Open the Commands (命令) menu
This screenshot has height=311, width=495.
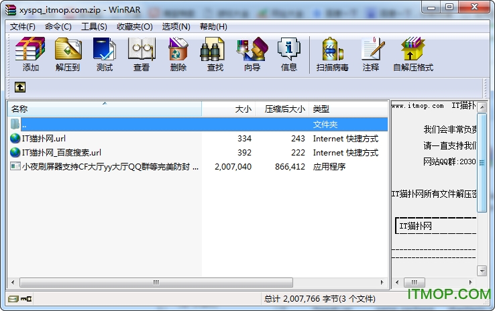click(58, 27)
